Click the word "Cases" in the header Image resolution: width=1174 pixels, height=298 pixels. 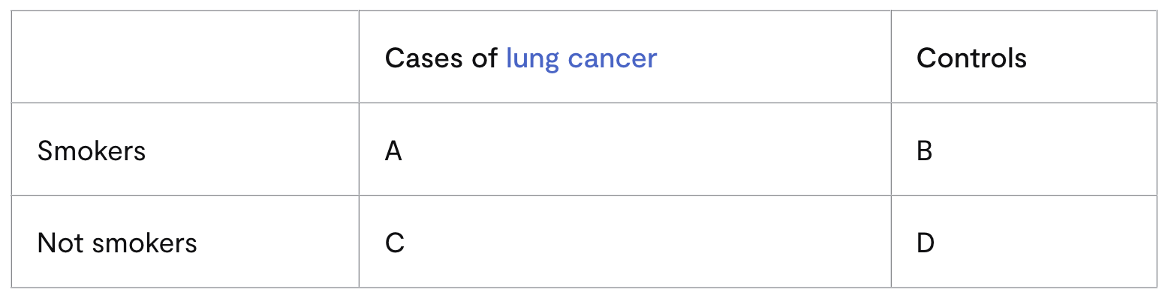(x=423, y=58)
